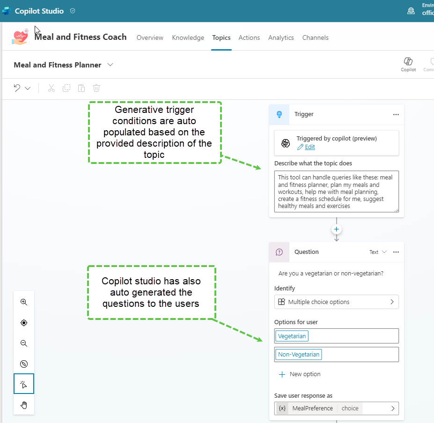The width and height of the screenshot is (434, 423).
Task: Click the paste clipboard icon
Action: coord(81,88)
